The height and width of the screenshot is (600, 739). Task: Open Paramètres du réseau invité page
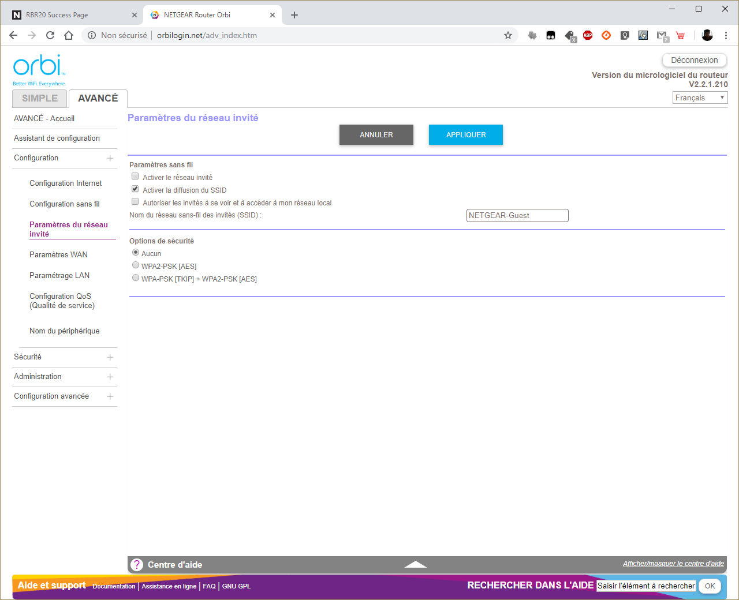click(x=69, y=229)
